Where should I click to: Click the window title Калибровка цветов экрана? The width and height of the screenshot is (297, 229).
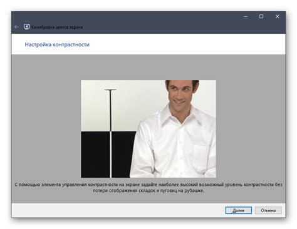[x=57, y=27]
